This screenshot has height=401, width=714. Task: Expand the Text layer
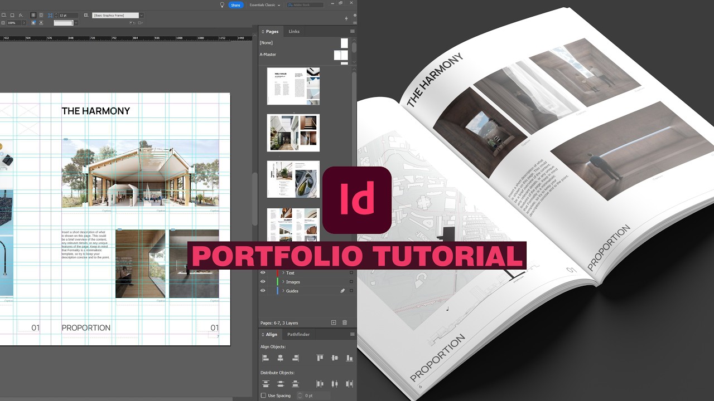coord(283,273)
